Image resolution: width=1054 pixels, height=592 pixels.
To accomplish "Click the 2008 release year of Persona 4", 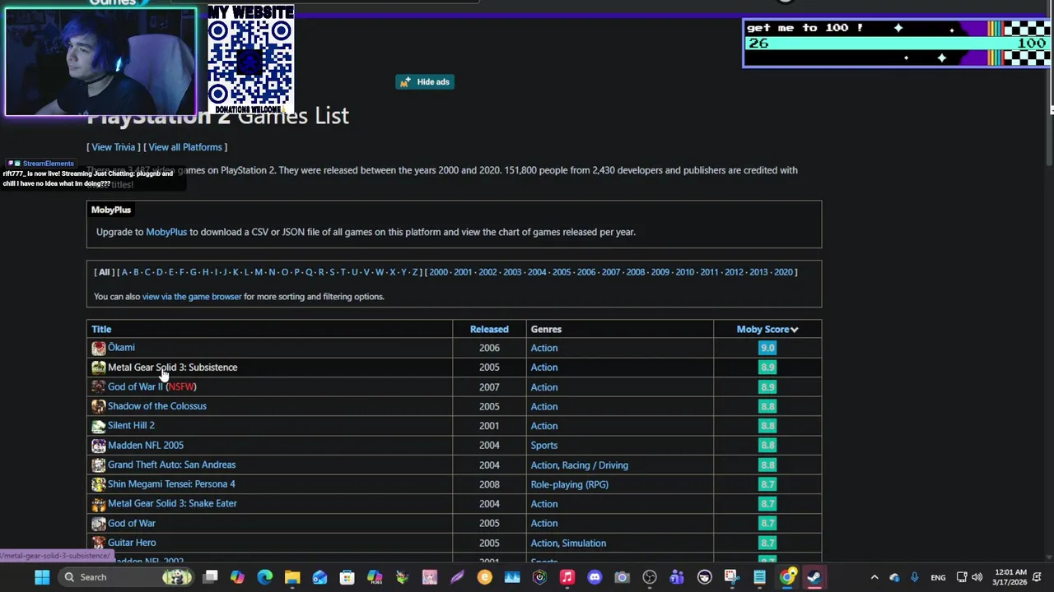I will coord(489,484).
